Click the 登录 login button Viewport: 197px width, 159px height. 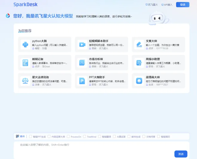(x=183, y=5)
